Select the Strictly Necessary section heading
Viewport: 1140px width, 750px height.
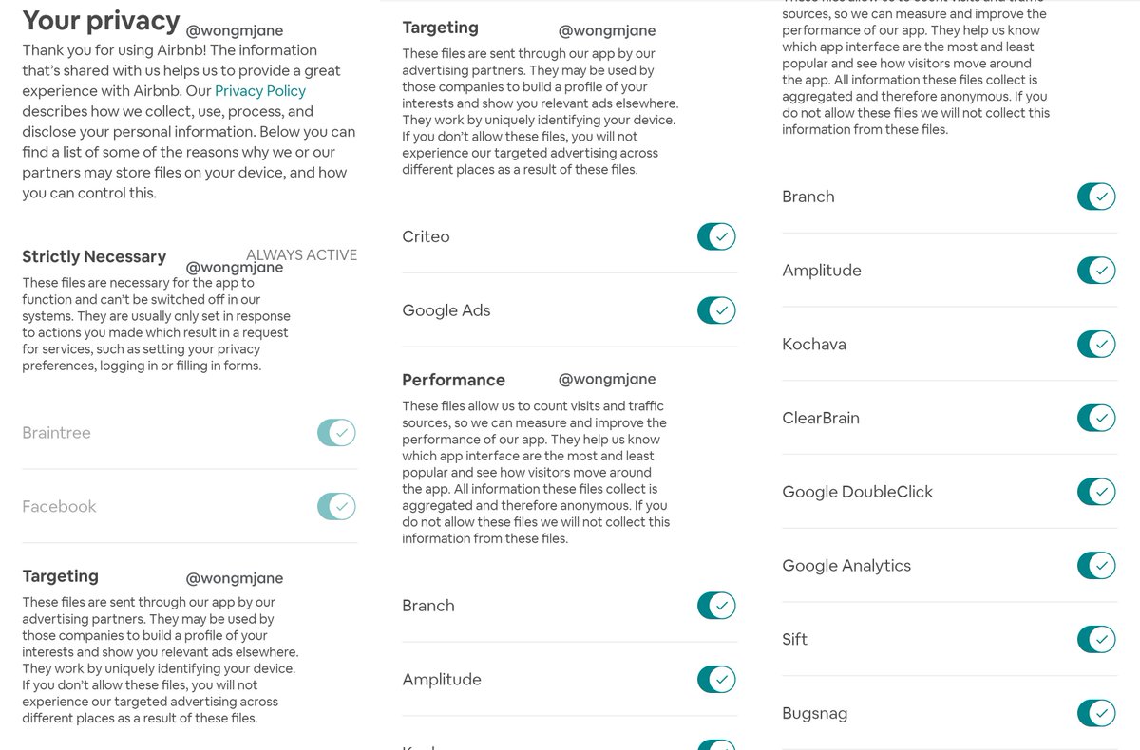point(94,256)
